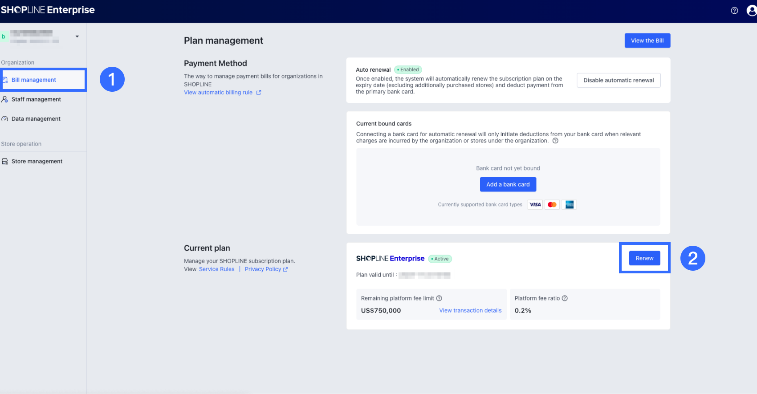Open the user account avatar icon
The image size is (757, 394).
[x=752, y=11]
